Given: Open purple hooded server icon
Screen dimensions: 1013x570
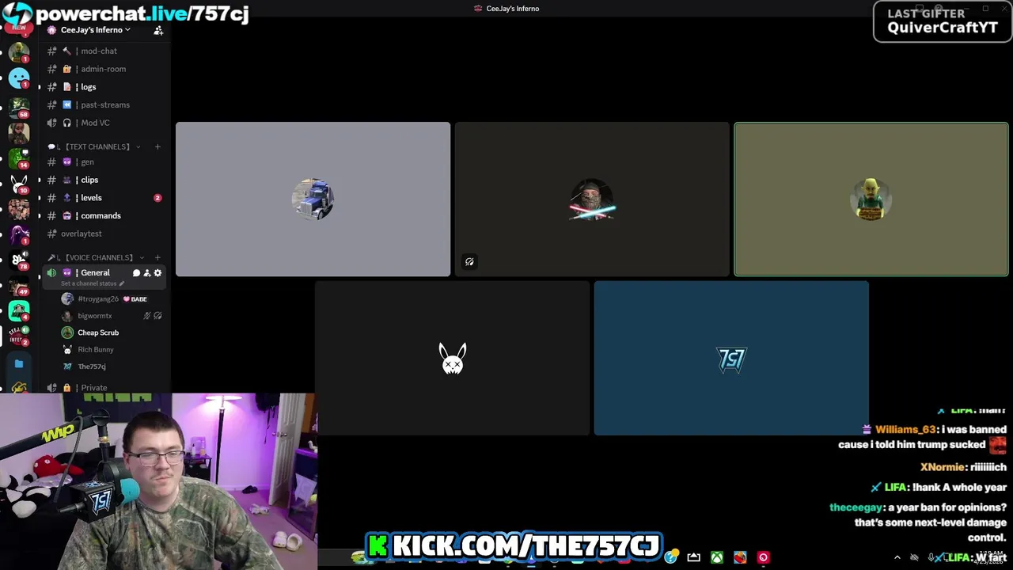Looking at the screenshot, I should pyautogui.click(x=19, y=234).
